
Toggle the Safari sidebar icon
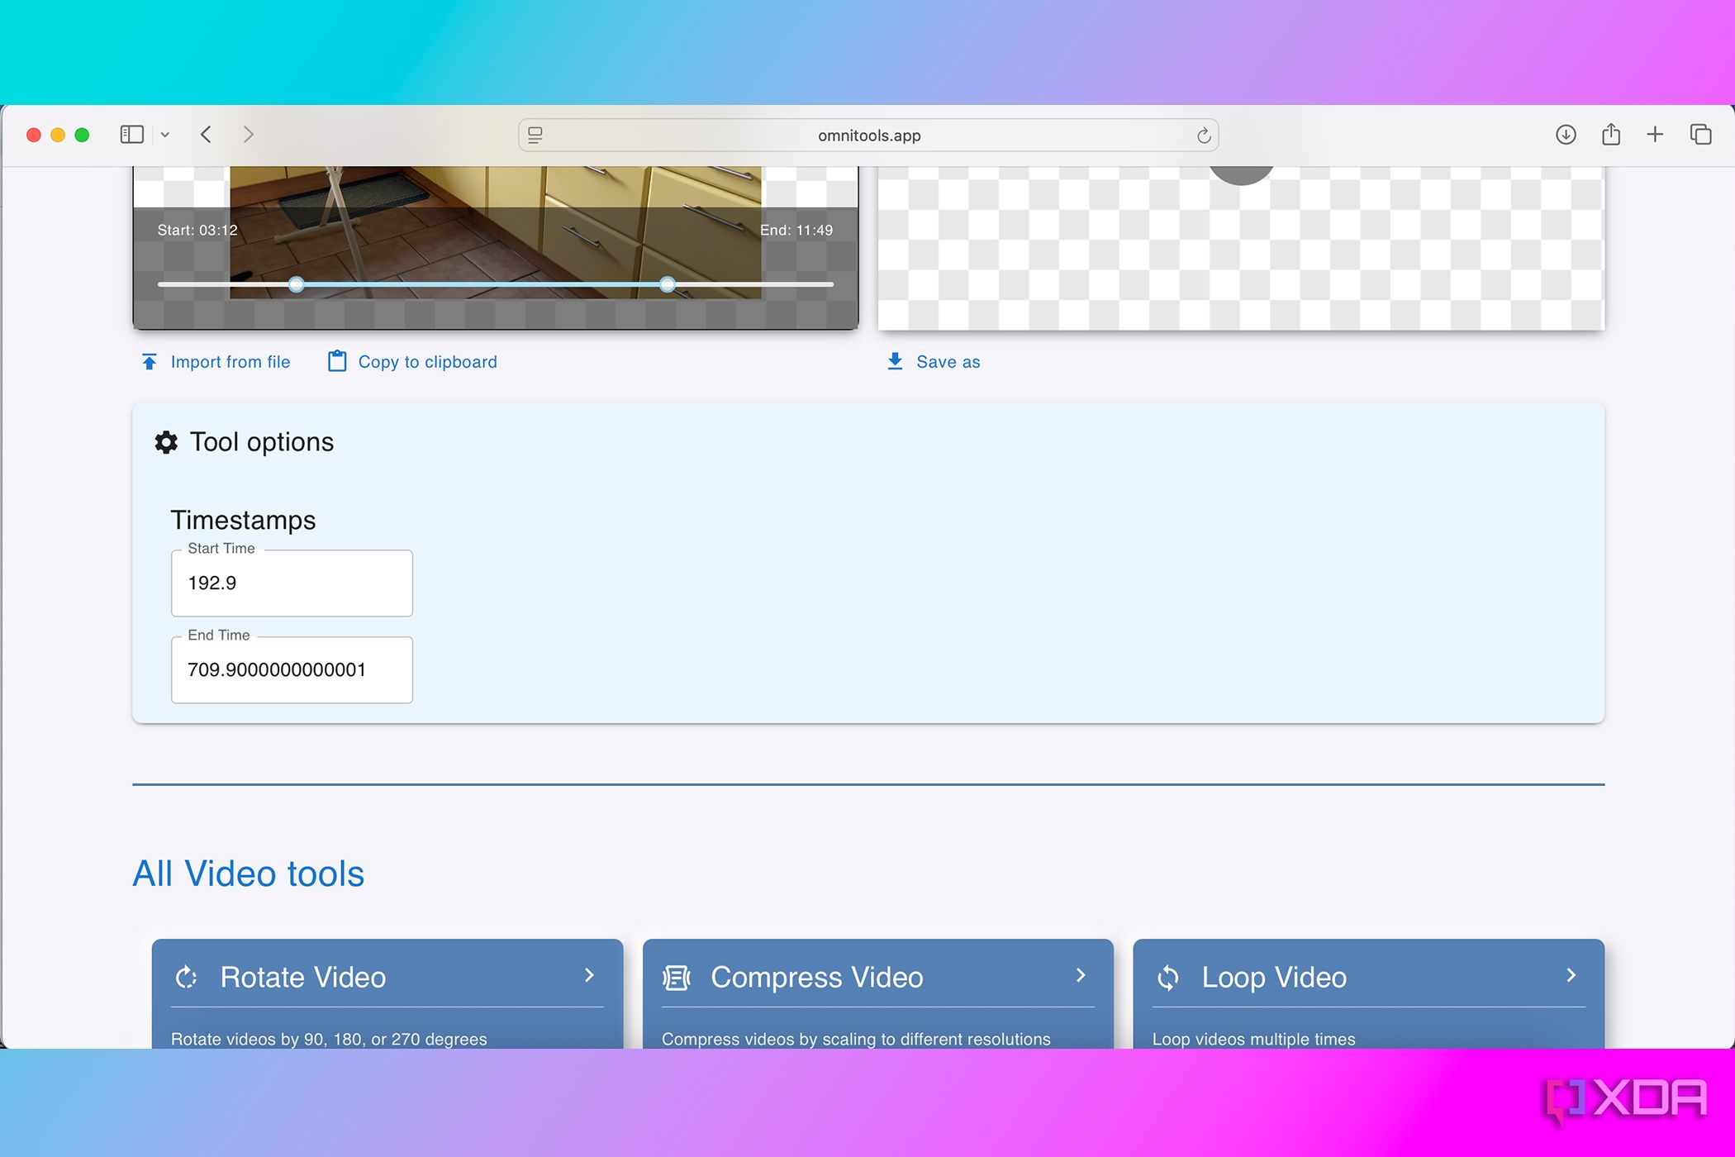[x=131, y=135]
